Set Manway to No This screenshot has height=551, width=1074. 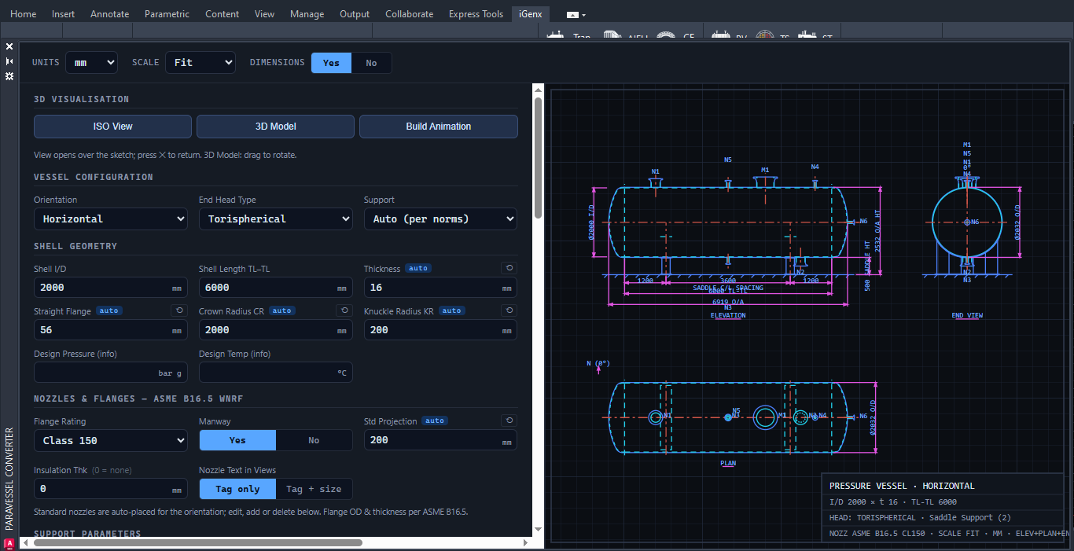point(314,440)
